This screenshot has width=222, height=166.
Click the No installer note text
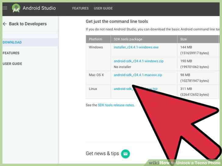[122, 67]
